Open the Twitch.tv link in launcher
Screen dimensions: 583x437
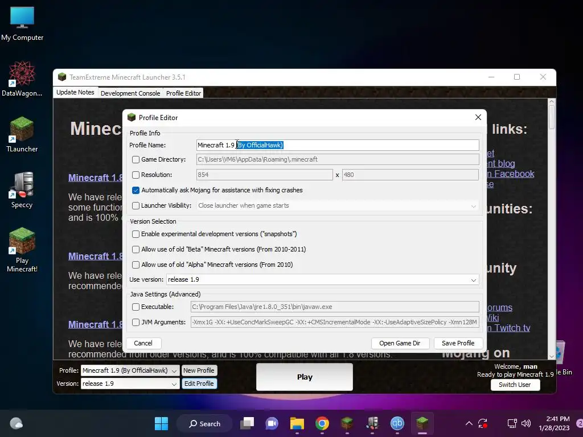pos(510,328)
